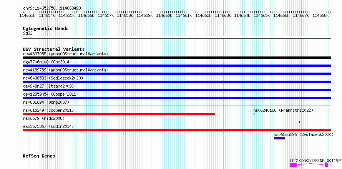Open the dgv12859n54 (Cooper2011) label
342x169 pixels.
(x=51, y=94)
